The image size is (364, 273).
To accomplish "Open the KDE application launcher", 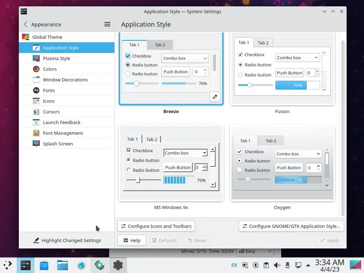I will pos(8,265).
